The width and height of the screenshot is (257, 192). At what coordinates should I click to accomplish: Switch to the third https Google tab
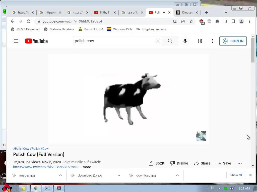point(78,12)
